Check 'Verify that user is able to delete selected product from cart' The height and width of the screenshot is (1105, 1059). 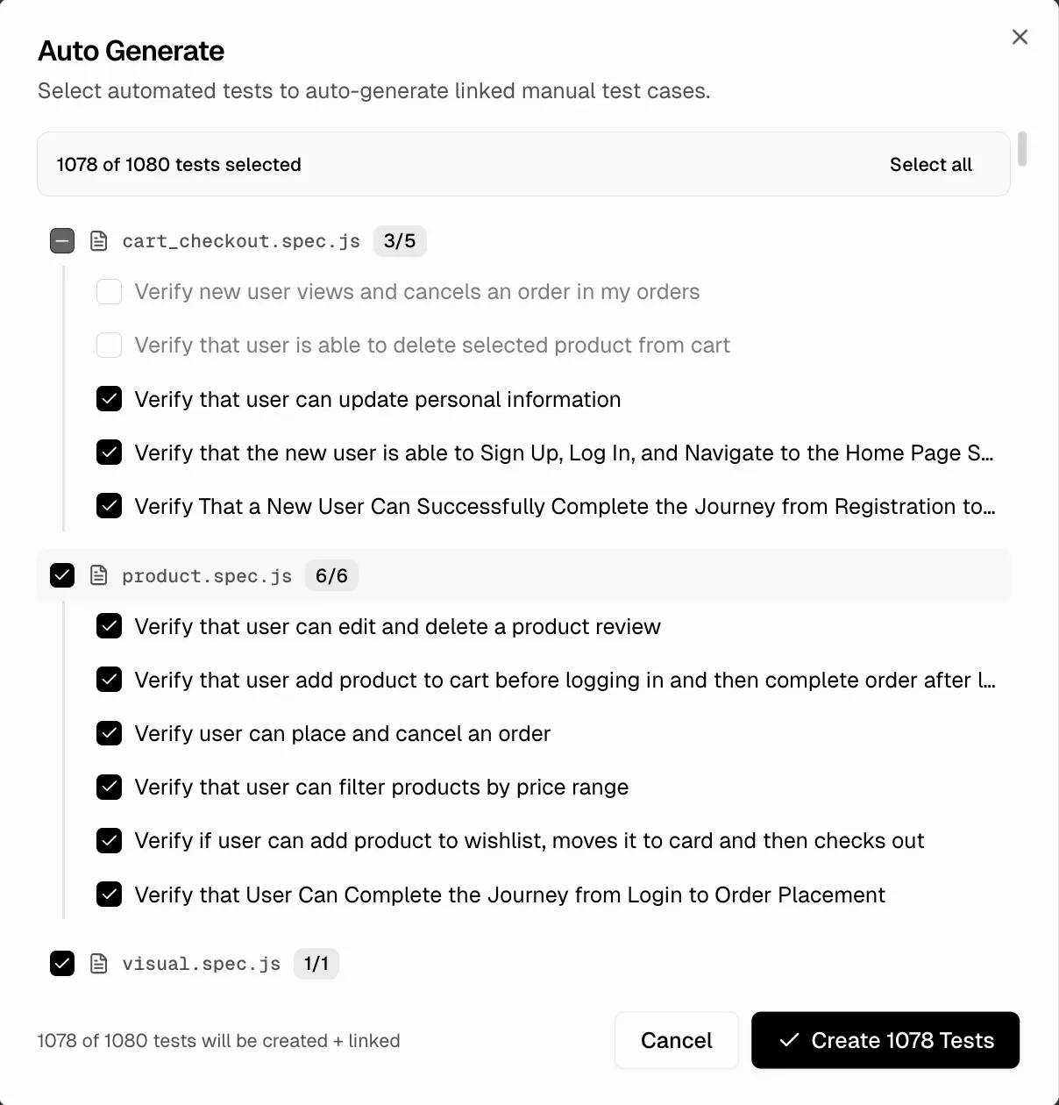pyautogui.click(x=109, y=345)
